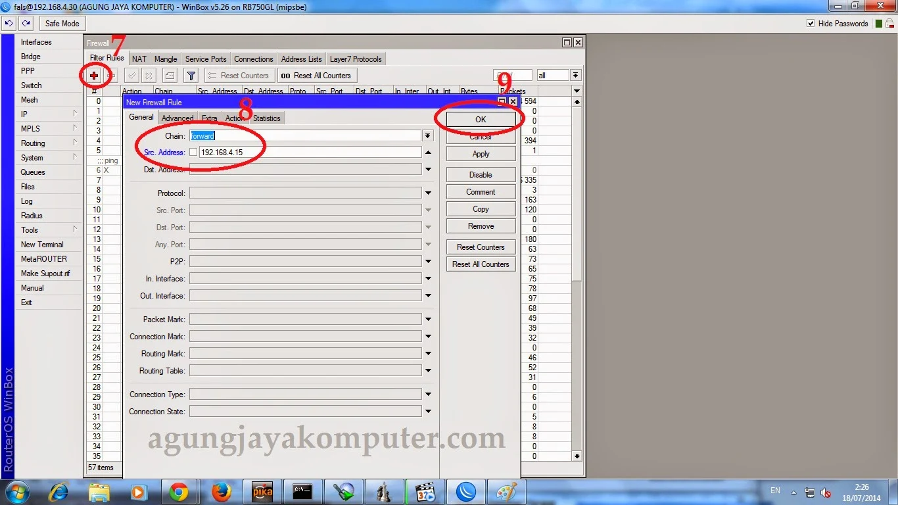Open the Chain dropdown list

pyautogui.click(x=428, y=135)
